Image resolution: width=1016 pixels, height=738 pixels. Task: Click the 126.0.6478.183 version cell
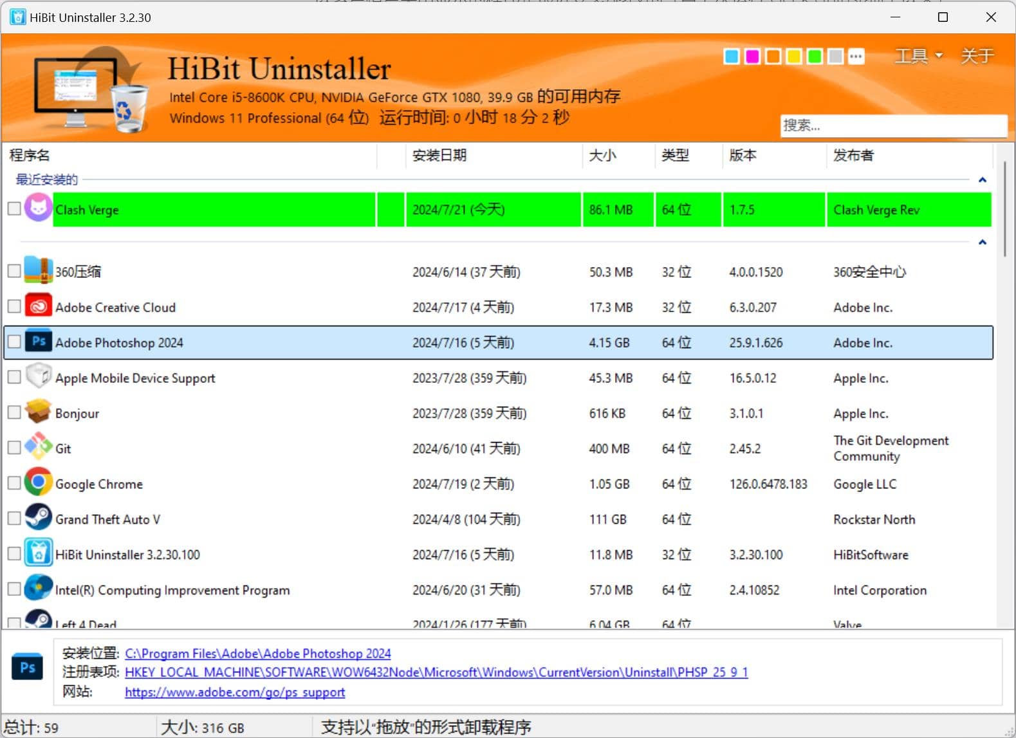click(768, 484)
